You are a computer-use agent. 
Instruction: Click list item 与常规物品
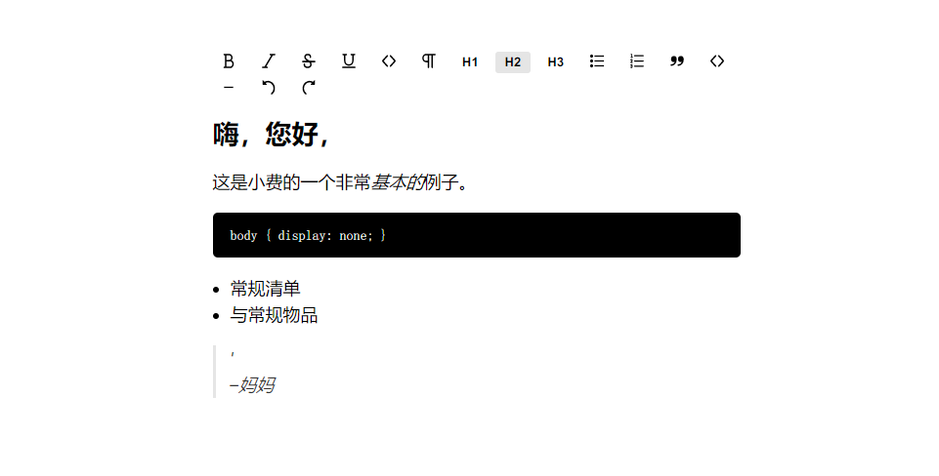(x=274, y=316)
